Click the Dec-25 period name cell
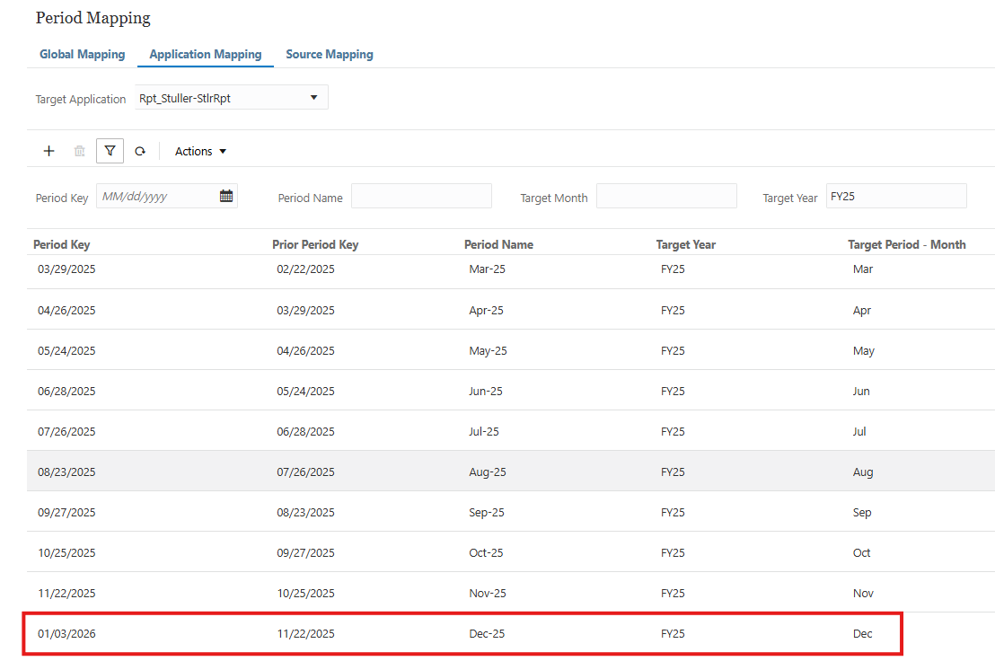The image size is (995, 661). coord(487,634)
